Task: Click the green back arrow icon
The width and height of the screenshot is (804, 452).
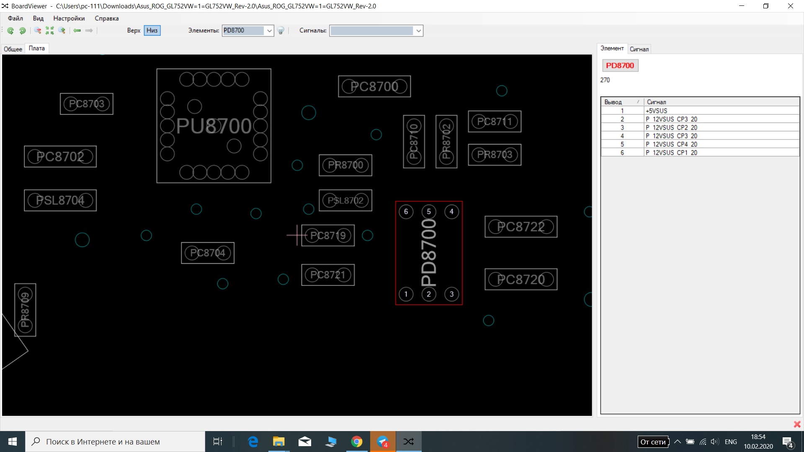Action: (x=77, y=31)
